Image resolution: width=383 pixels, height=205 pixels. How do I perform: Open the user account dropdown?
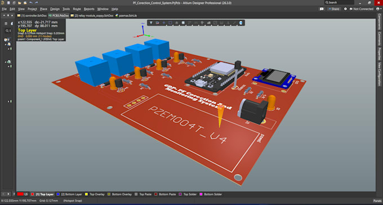coord(379,9)
